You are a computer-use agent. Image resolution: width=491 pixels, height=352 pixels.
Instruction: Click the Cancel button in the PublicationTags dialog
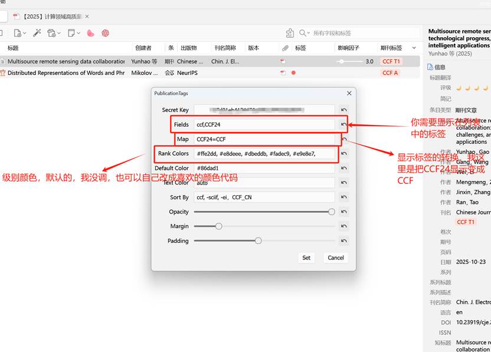335,258
